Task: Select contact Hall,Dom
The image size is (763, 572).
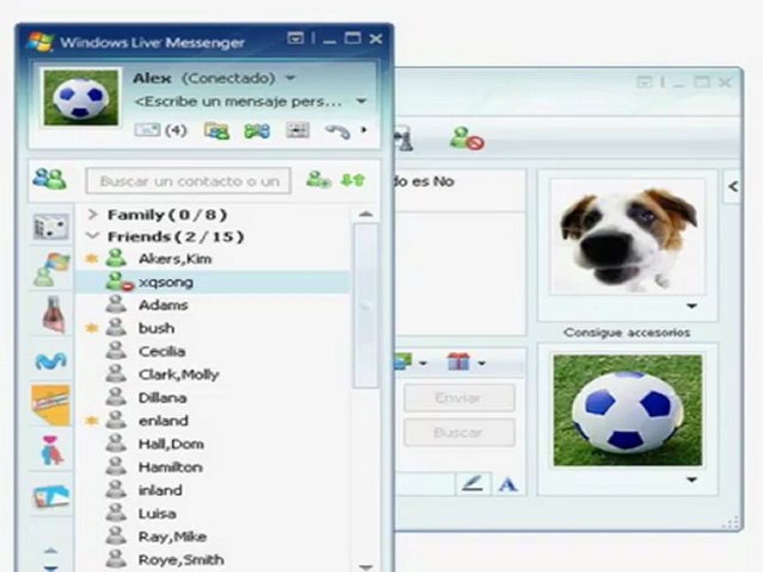Action: tap(171, 444)
